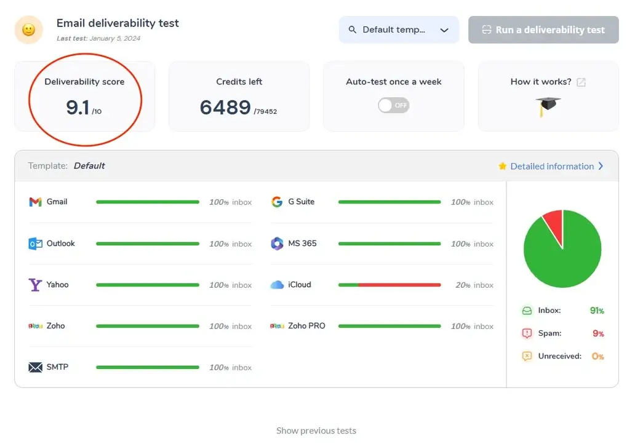Select the MS 365 icon
The width and height of the screenshot is (635, 444).
(278, 243)
